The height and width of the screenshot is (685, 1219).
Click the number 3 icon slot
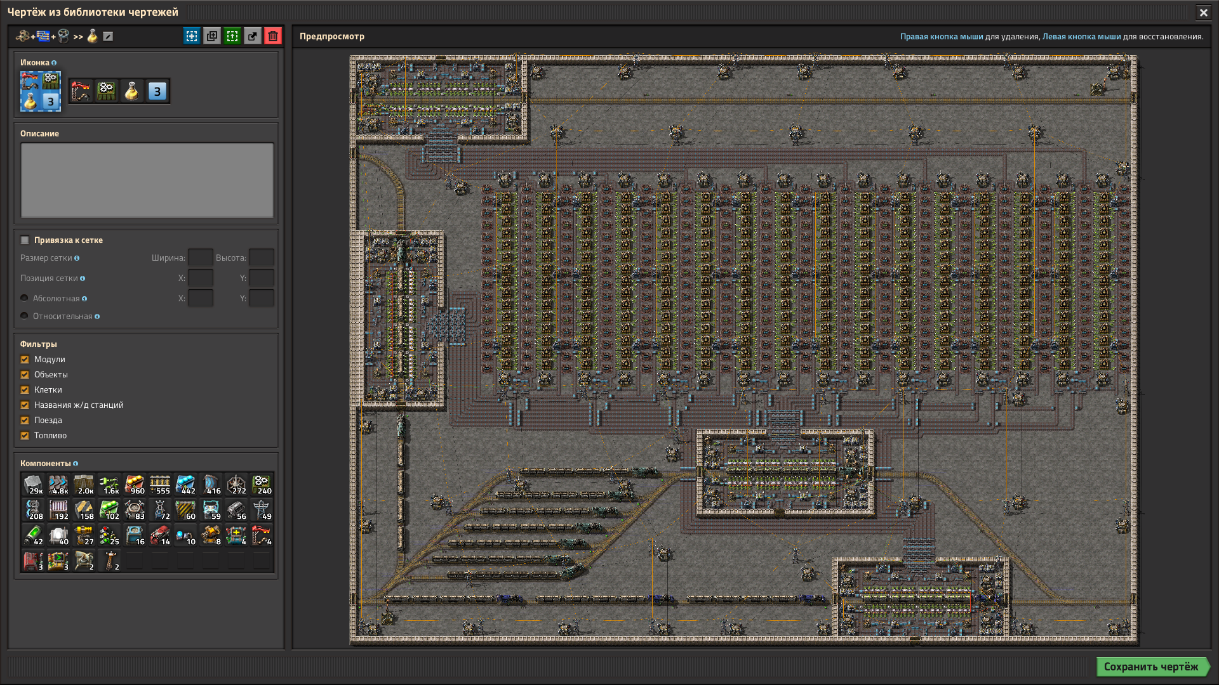(x=157, y=91)
